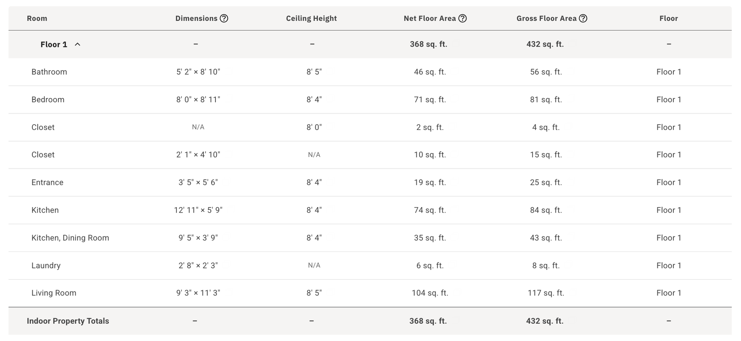Click the totals gross area 432 sq. ft.

point(545,321)
